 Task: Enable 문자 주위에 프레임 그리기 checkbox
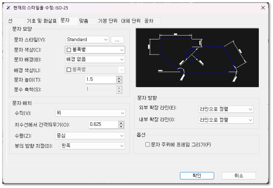point(147,145)
